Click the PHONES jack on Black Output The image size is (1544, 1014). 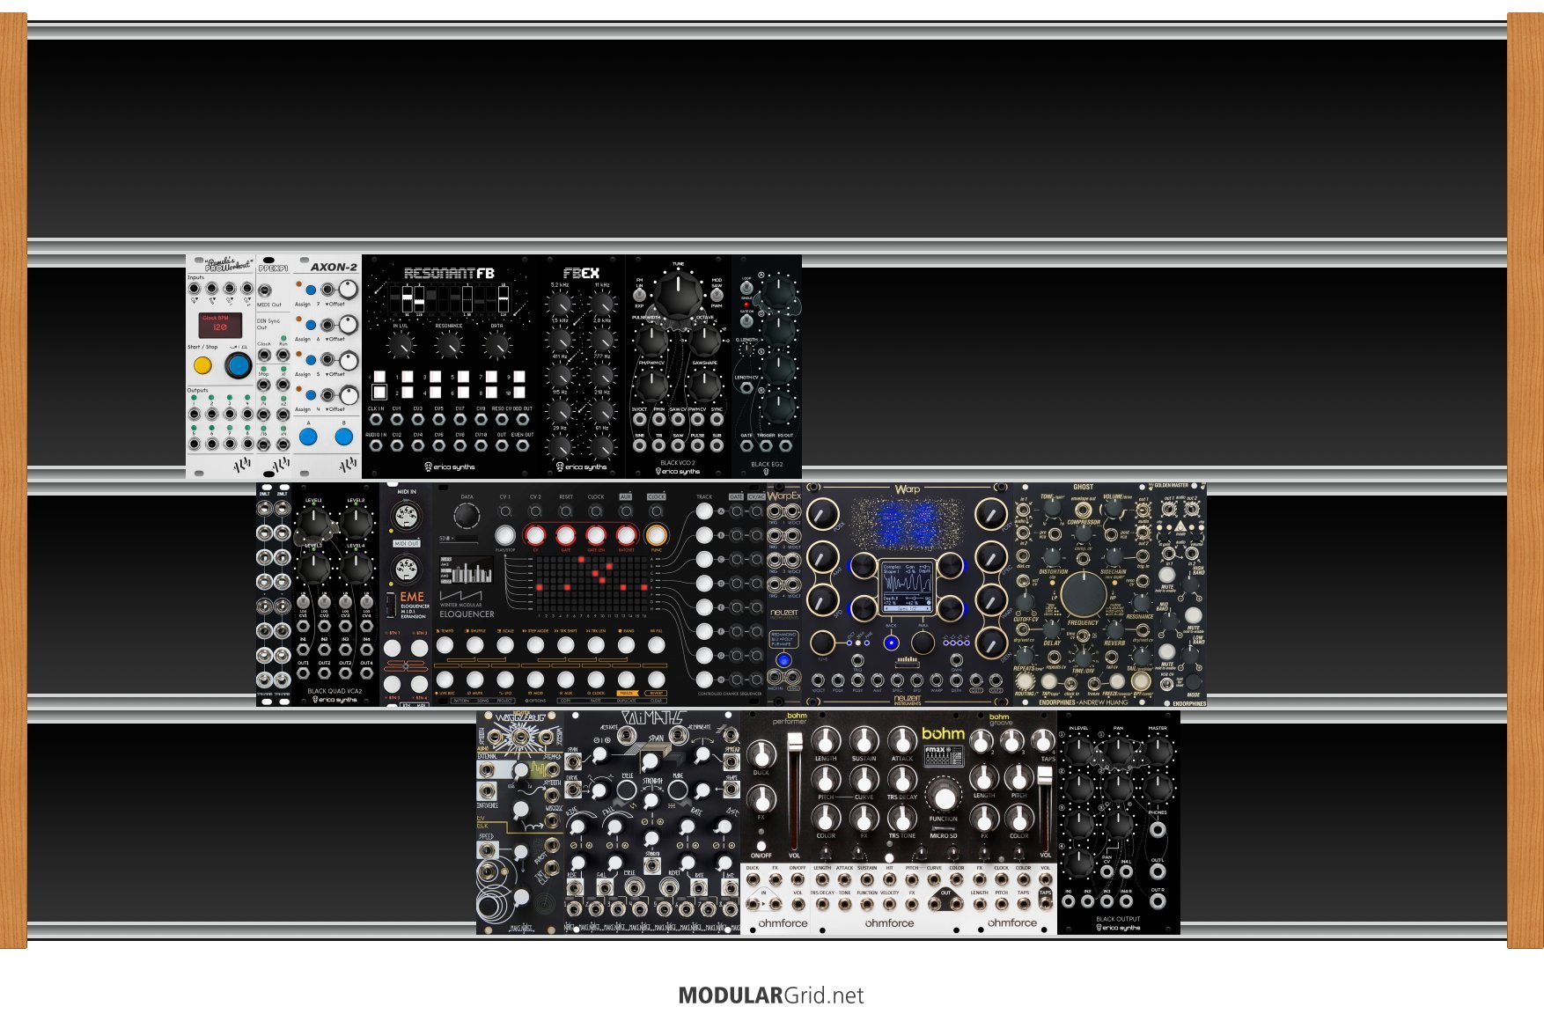coord(1158,830)
